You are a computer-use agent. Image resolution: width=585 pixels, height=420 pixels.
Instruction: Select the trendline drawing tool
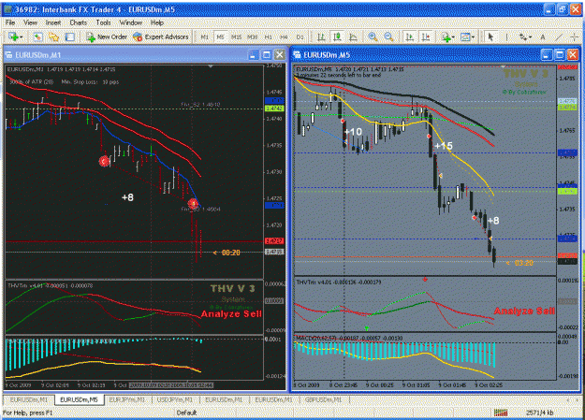tap(559, 36)
